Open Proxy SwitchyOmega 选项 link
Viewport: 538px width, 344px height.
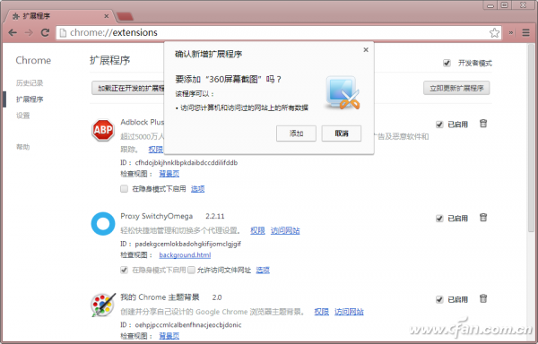(263, 270)
